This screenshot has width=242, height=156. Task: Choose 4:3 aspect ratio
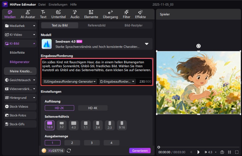(x=74, y=125)
